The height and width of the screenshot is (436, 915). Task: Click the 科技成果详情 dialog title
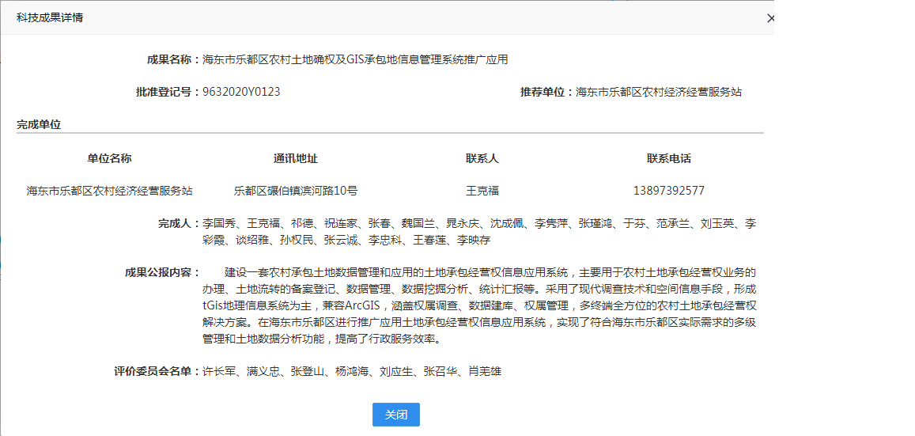point(50,17)
